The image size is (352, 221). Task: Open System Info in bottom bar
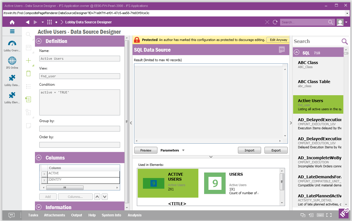tap(111, 215)
